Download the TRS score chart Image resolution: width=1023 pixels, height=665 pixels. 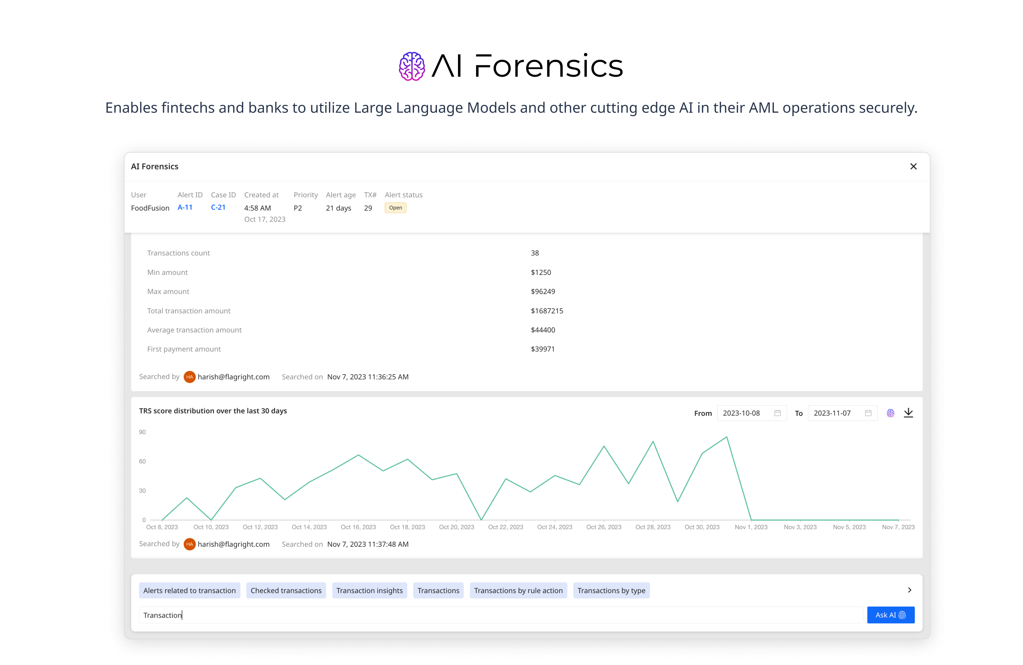pos(908,413)
